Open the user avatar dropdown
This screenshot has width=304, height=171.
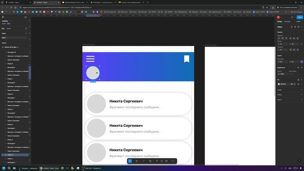279,17
